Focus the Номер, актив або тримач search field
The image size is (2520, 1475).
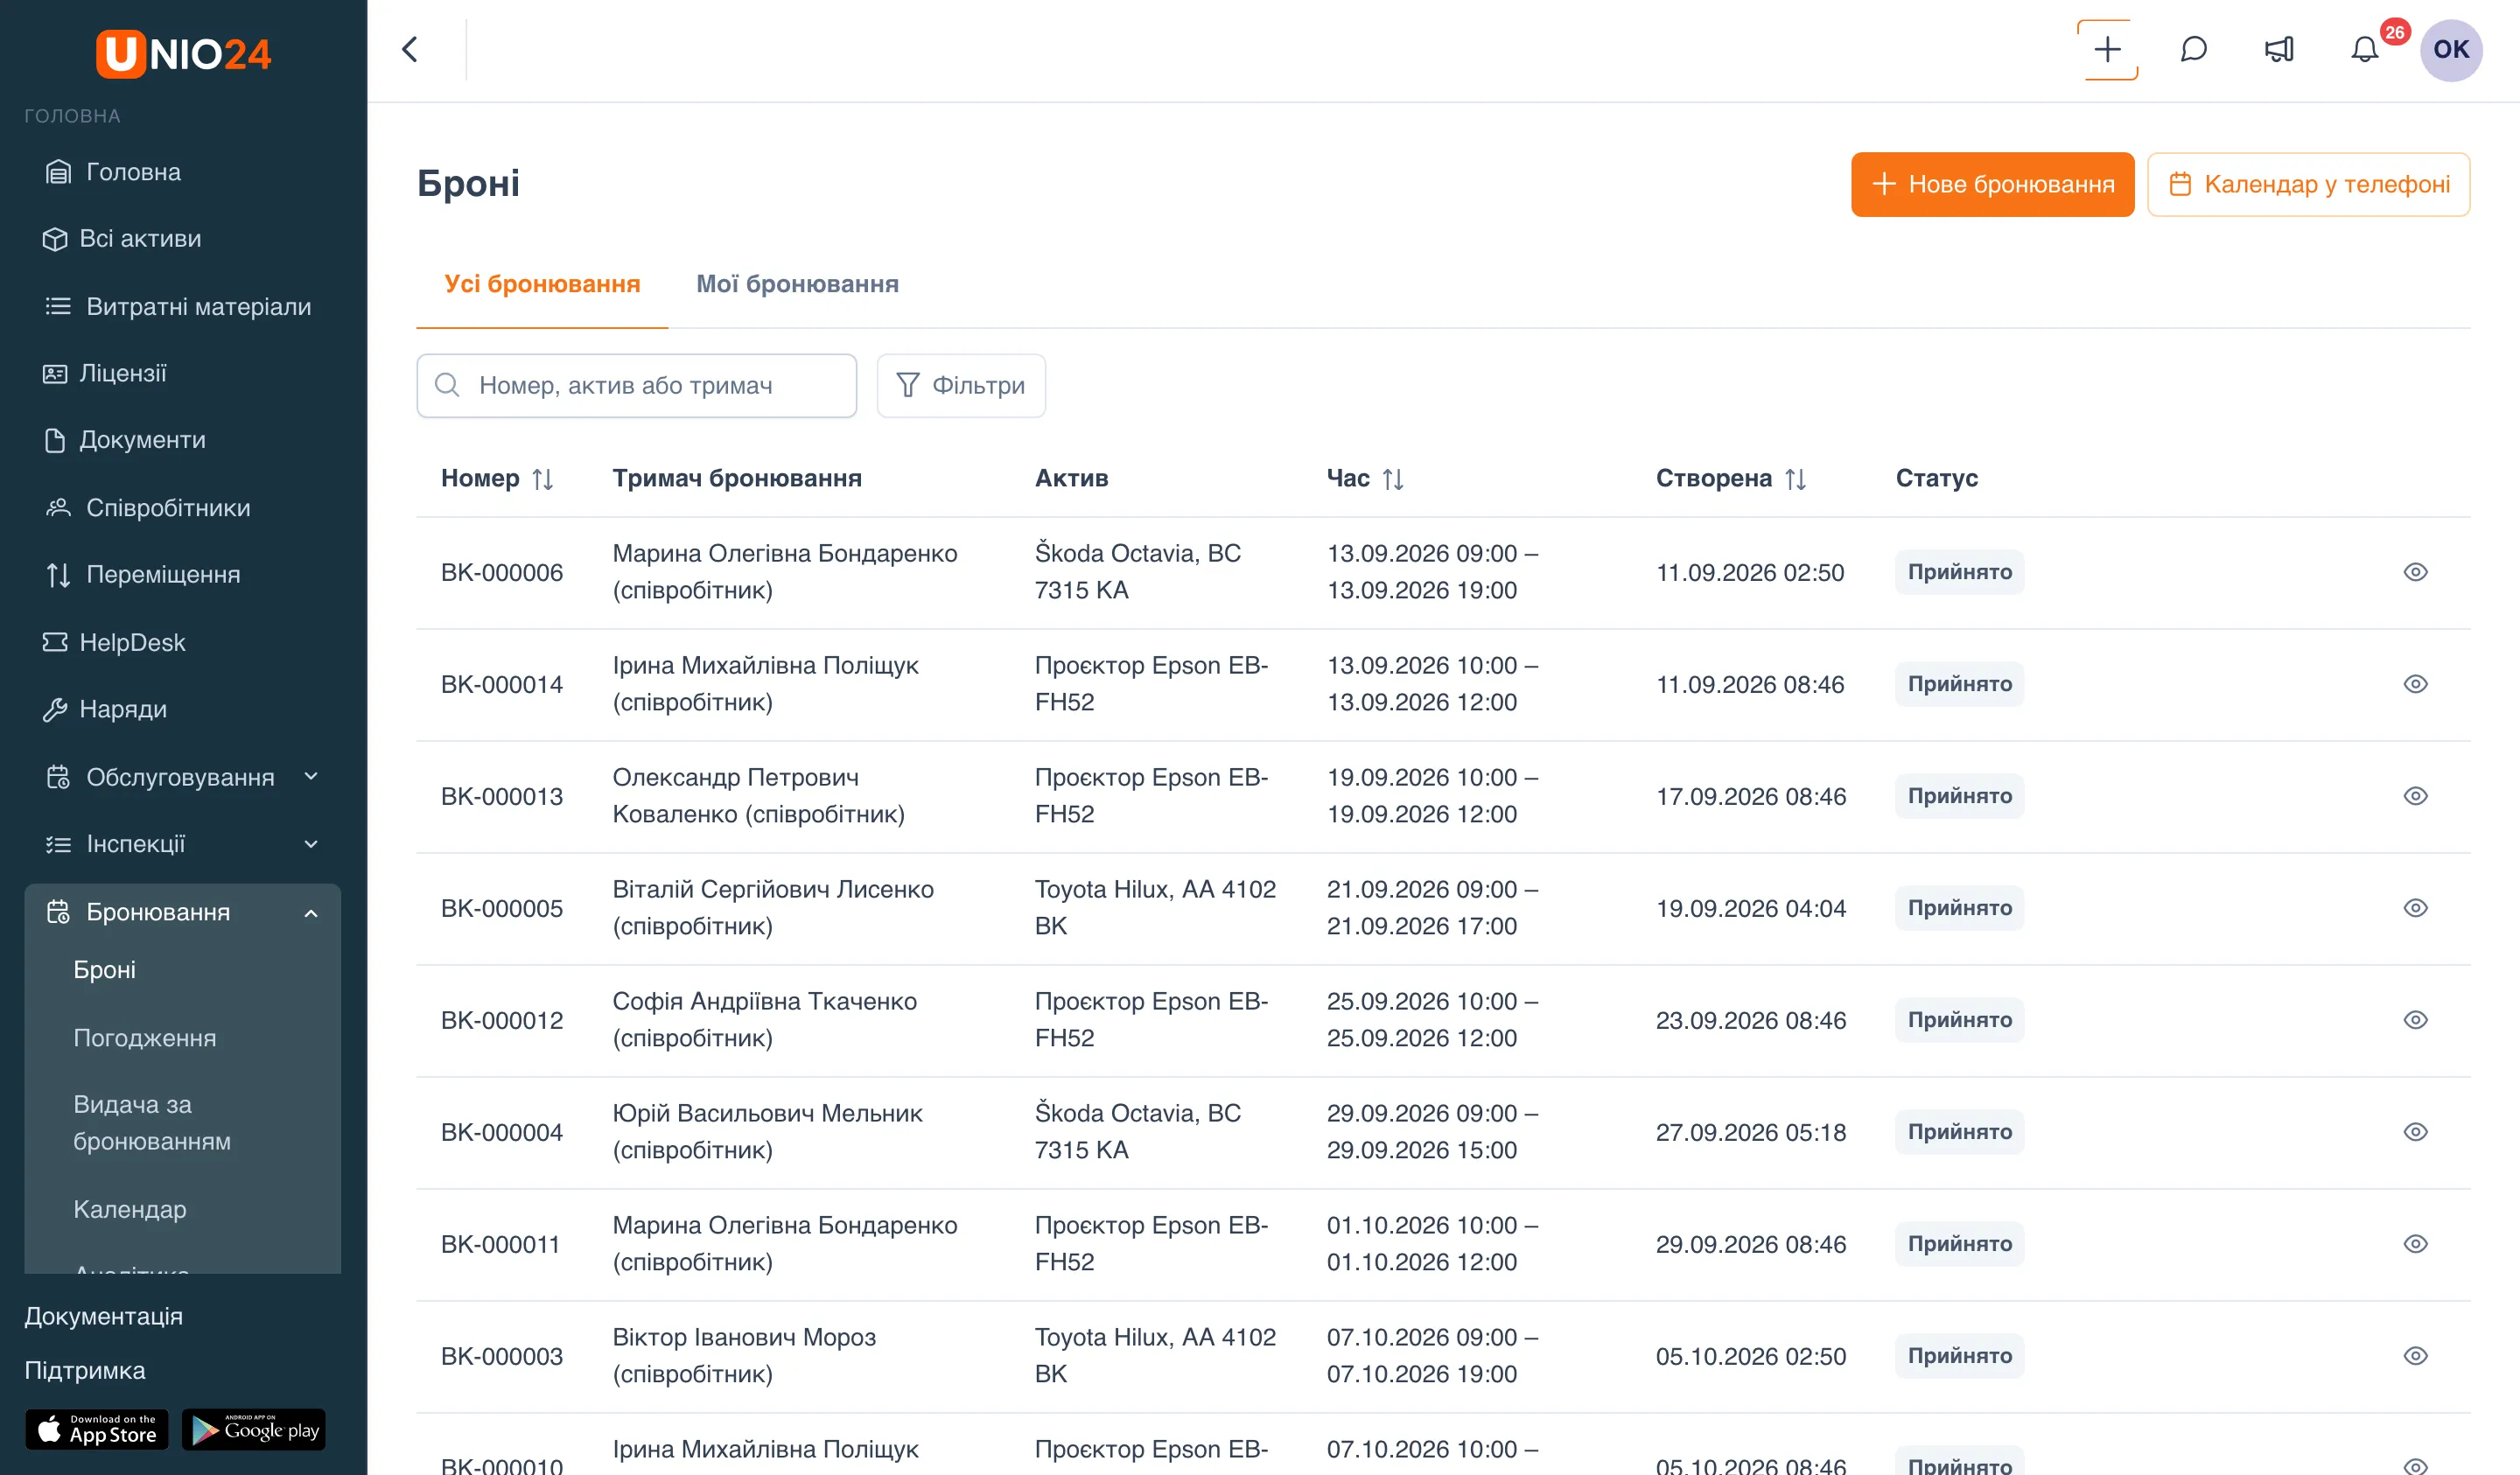637,385
